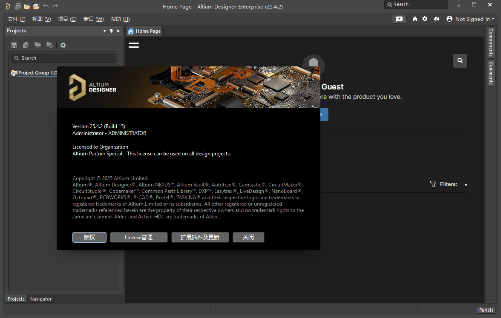The width and height of the screenshot is (501, 318).
Task: Click the Project Group folder icon in tree
Action: point(14,73)
